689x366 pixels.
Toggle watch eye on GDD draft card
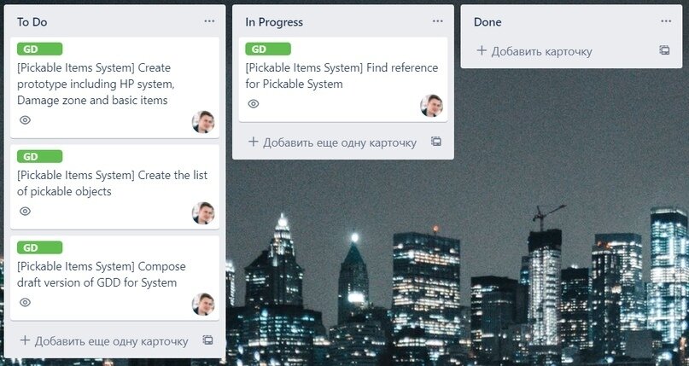(25, 302)
